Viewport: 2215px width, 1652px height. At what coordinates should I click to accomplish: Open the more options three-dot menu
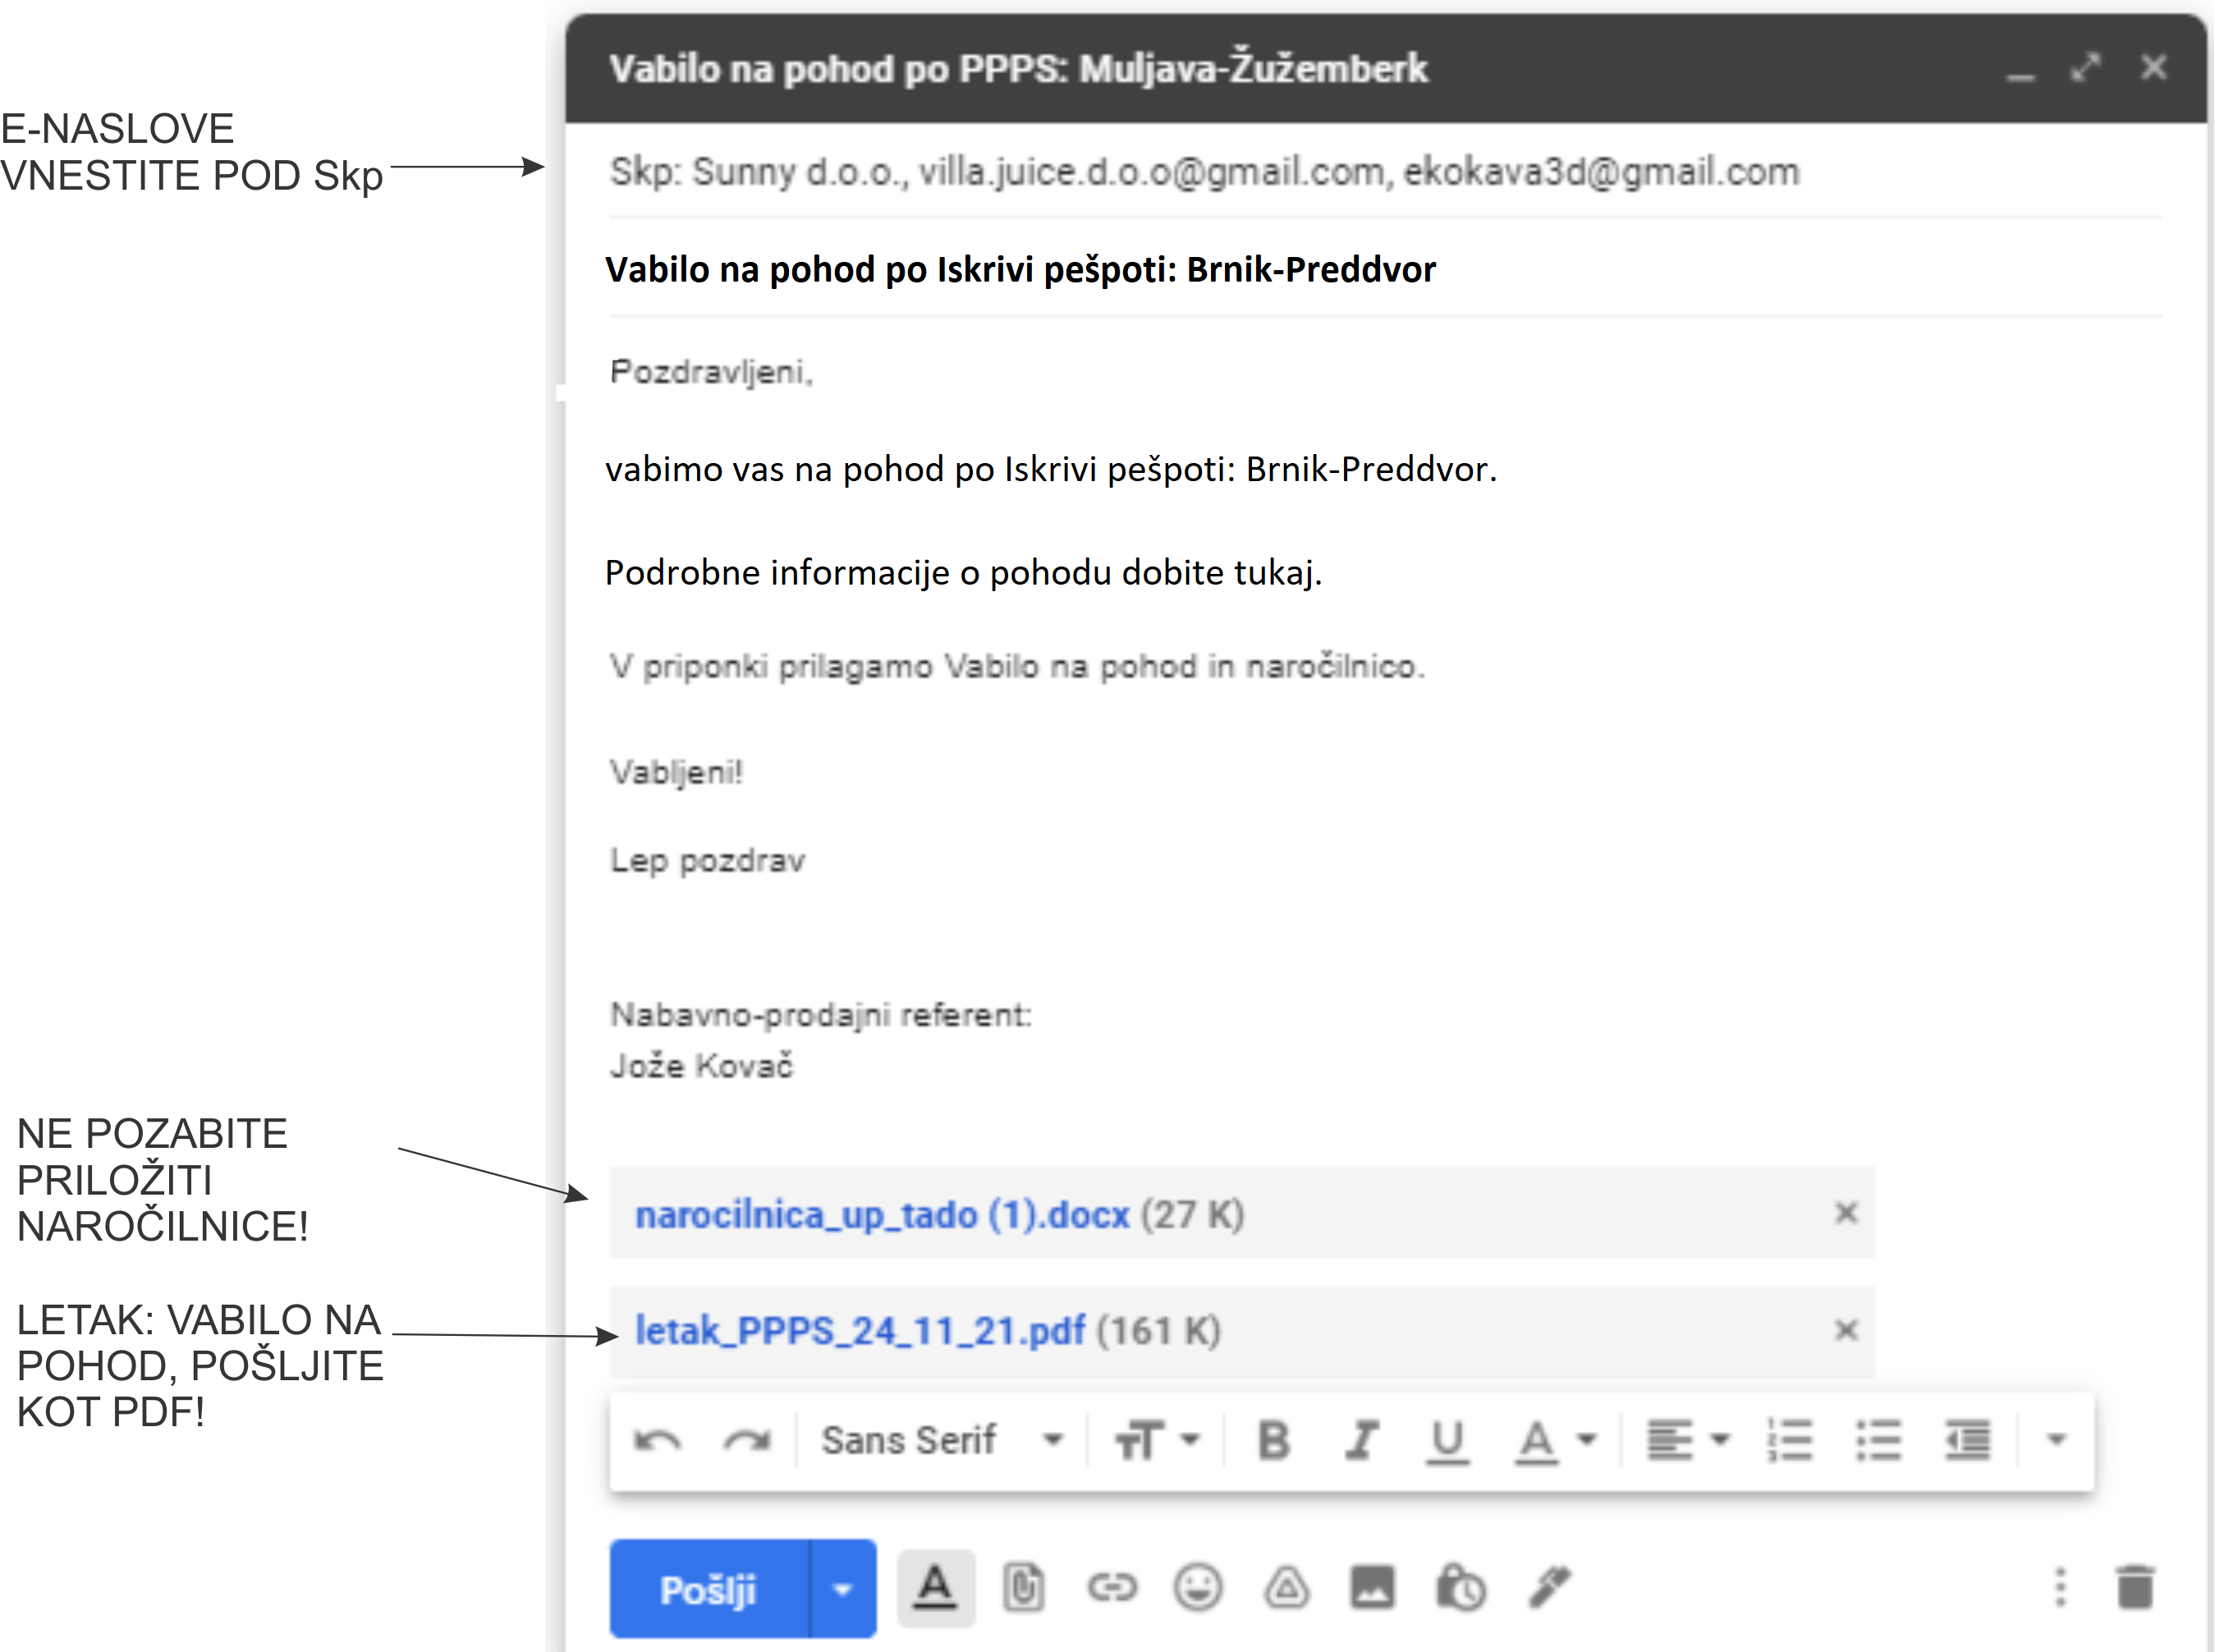pyautogui.click(x=2060, y=1587)
